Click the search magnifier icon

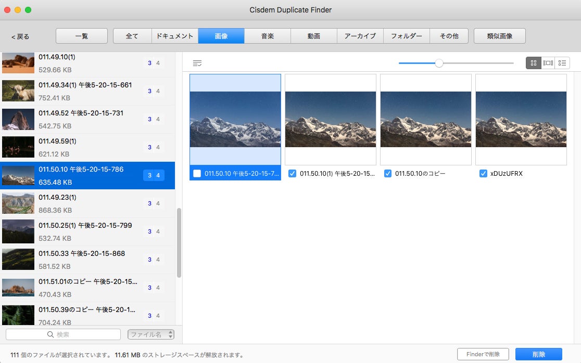(x=50, y=334)
